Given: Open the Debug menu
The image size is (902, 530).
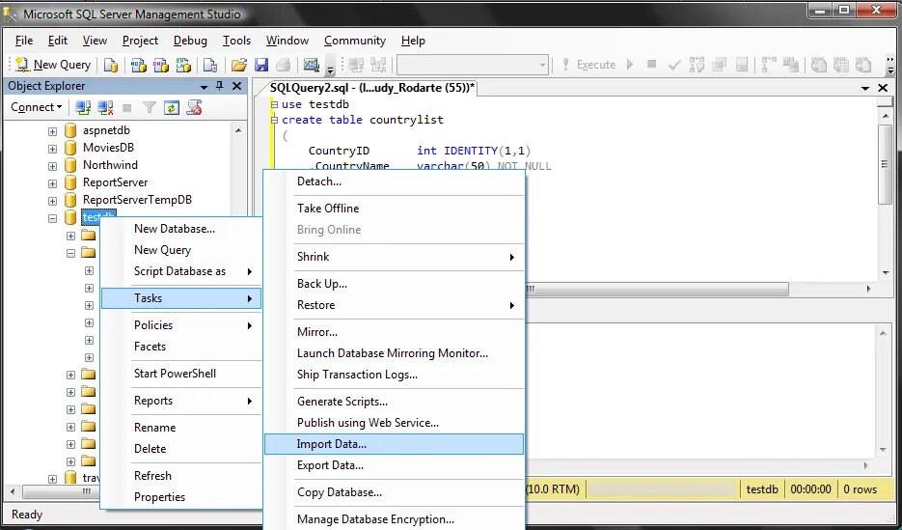Looking at the screenshot, I should pos(190,41).
